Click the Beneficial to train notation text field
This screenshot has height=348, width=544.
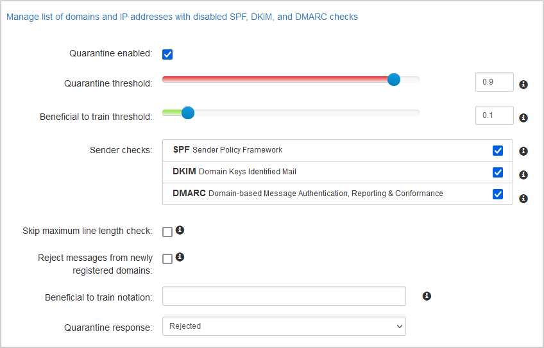coord(284,296)
